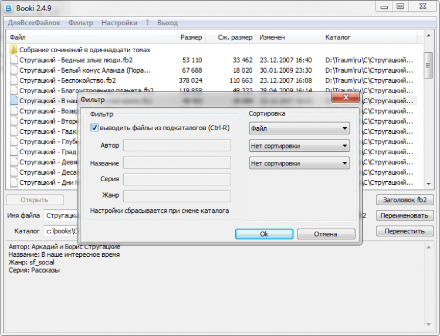The width and height of the screenshot is (440, 336).
Task: Open the first sorting dropdown showing Файл
Action: [299, 128]
